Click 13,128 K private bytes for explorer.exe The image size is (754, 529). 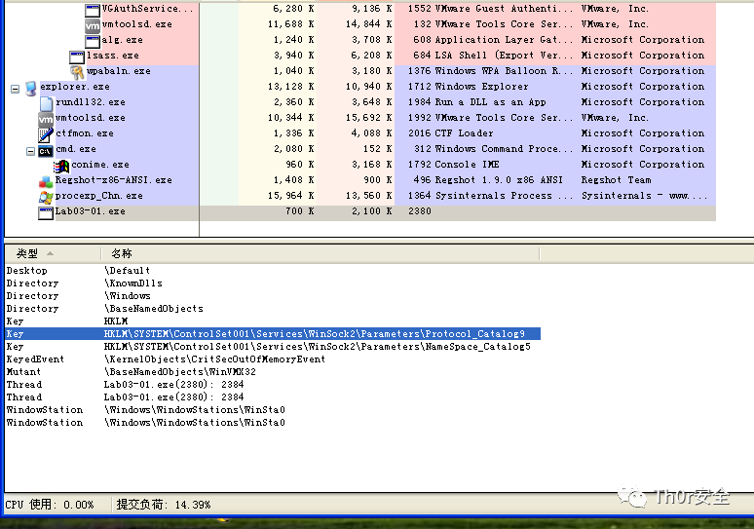coord(290,87)
